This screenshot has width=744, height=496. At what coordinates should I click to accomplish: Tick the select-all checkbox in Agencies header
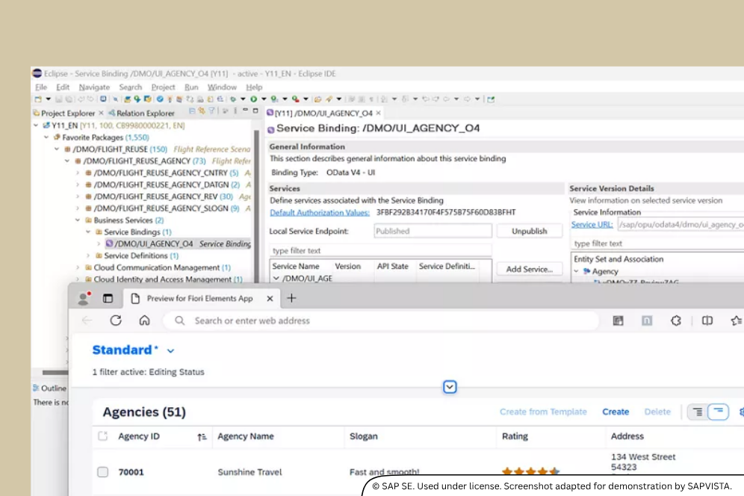102,436
